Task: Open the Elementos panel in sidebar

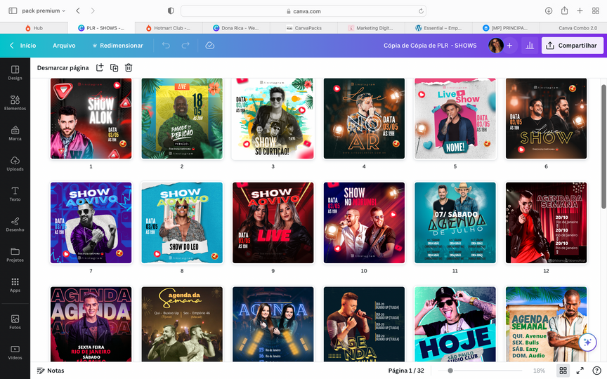Action: pos(15,102)
